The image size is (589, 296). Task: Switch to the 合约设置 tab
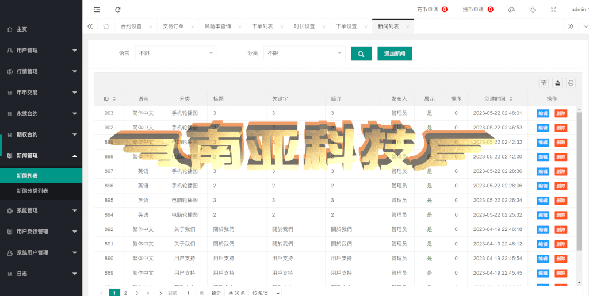(131, 26)
